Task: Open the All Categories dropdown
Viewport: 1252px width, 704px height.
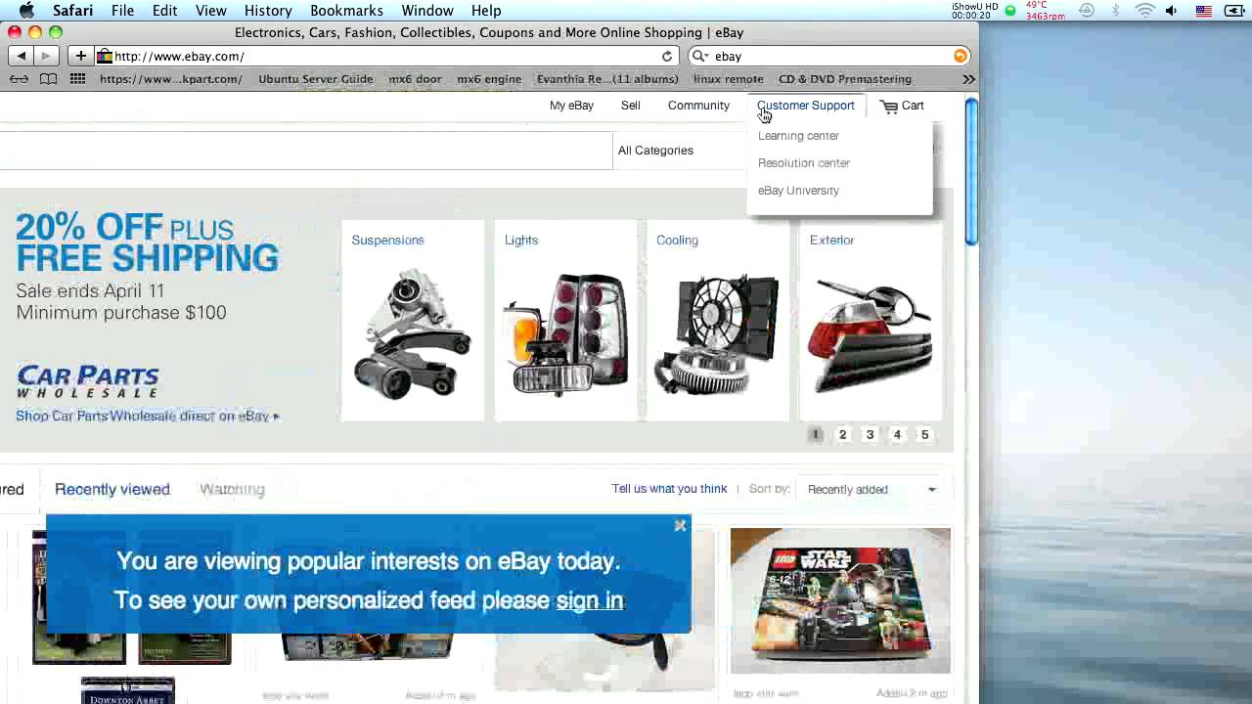Action: pos(679,151)
